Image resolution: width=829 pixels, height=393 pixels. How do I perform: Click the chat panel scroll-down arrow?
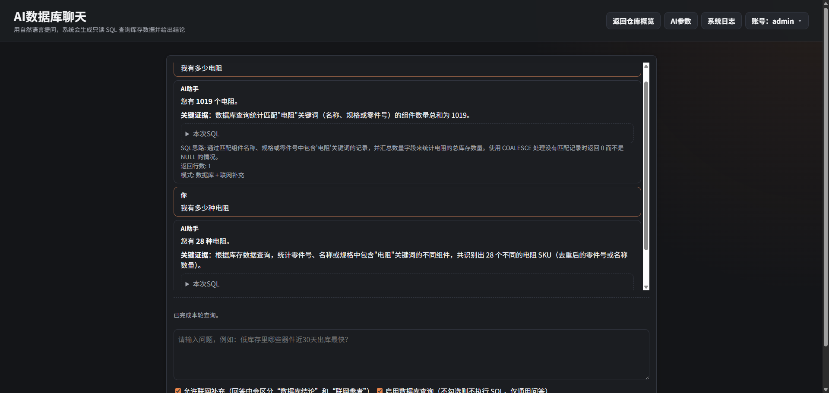[x=646, y=287]
